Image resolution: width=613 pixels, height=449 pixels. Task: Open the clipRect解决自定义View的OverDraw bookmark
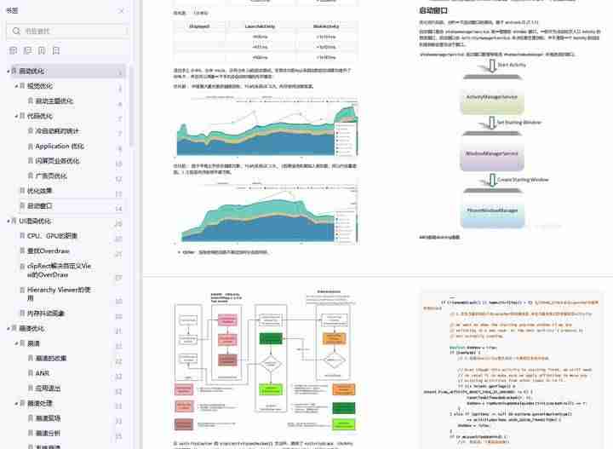pyautogui.click(x=59, y=270)
